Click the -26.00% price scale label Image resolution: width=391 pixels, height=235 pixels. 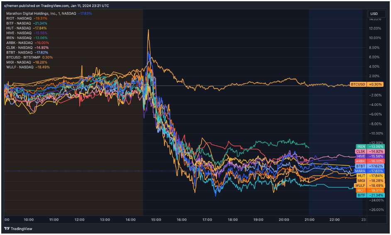375,210
